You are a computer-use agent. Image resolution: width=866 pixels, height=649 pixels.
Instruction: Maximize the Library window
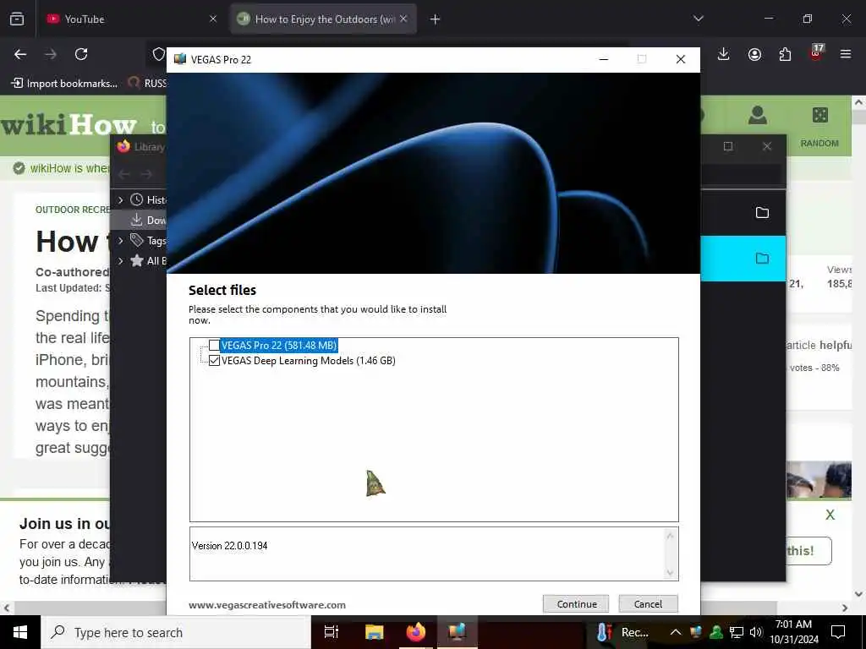coord(728,146)
